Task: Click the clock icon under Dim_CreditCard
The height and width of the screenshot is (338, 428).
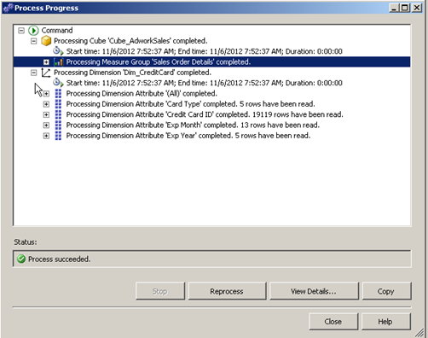Action: tap(58, 83)
